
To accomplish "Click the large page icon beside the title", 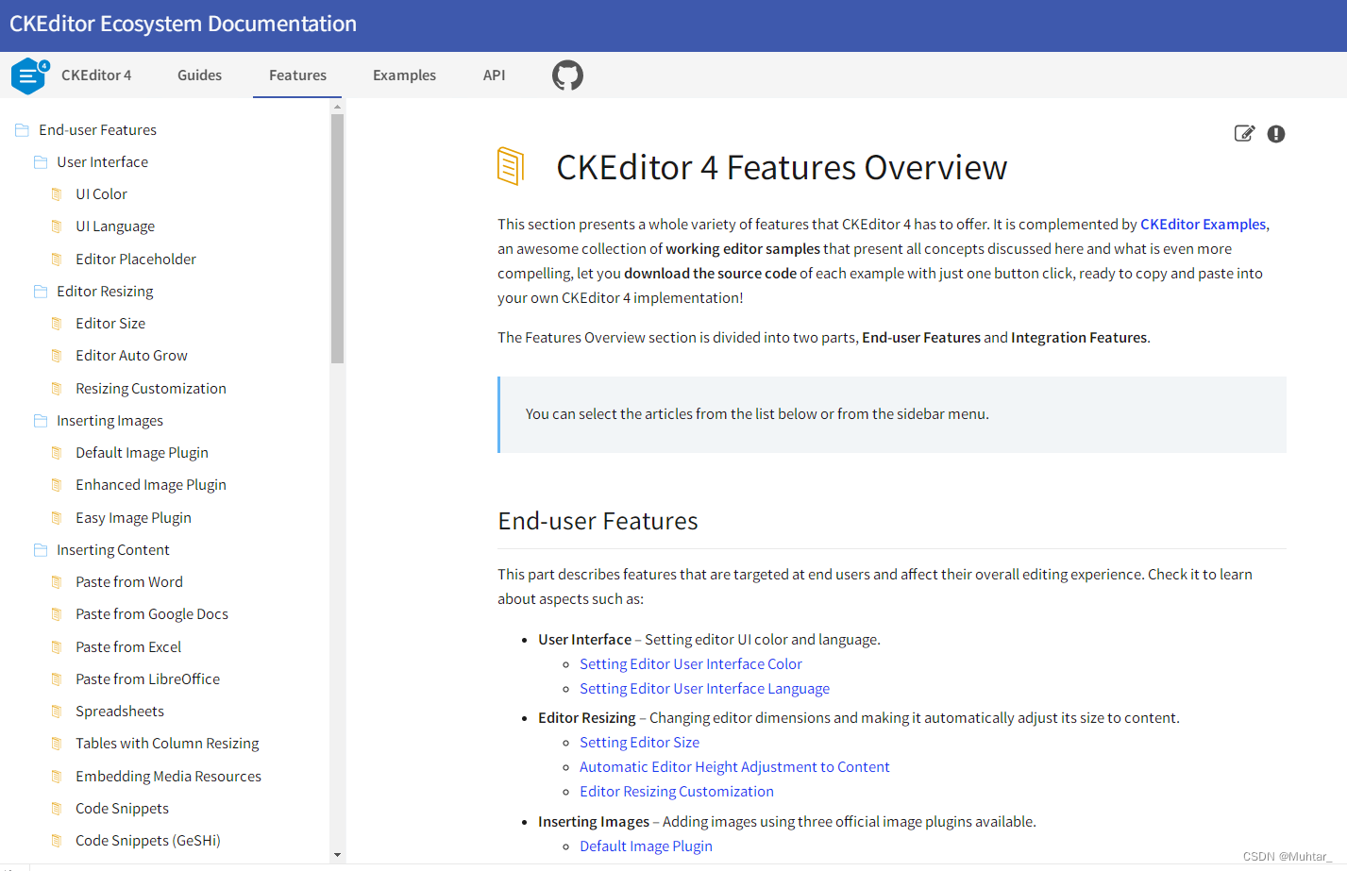I will tap(511, 166).
